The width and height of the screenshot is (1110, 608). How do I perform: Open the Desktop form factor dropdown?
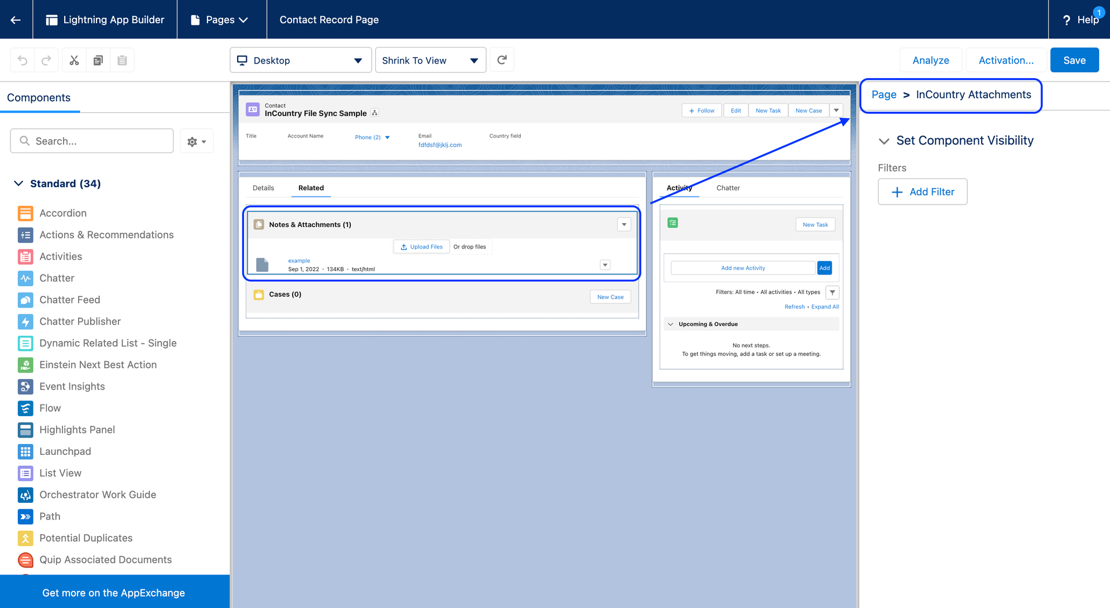pos(301,60)
